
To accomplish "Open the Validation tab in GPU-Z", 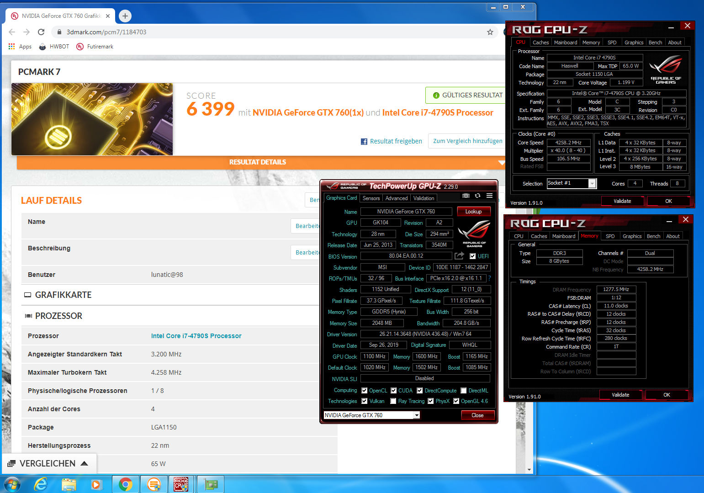I will (x=423, y=198).
